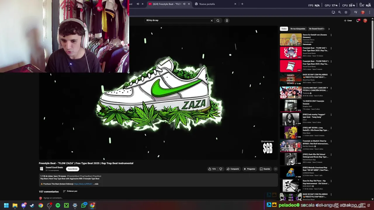Image resolution: width=374 pixels, height=210 pixels.
Task: Click the Guardar save button
Action: point(265,169)
